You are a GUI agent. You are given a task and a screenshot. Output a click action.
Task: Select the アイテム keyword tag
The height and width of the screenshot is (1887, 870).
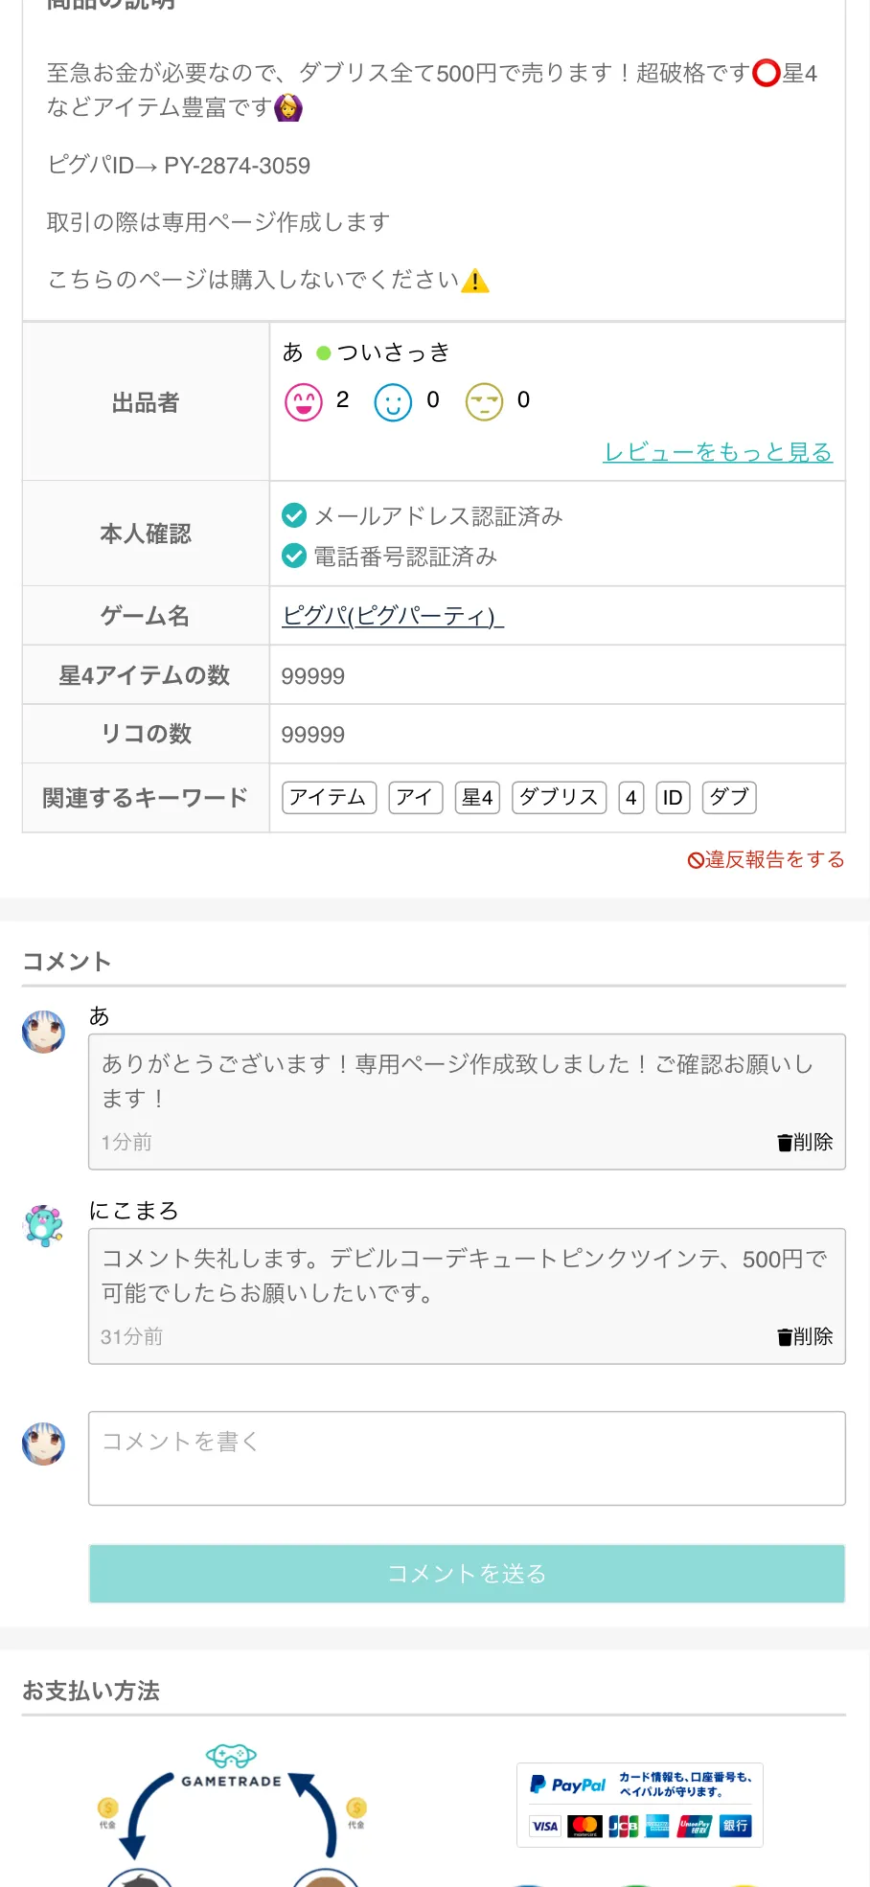[x=329, y=797]
